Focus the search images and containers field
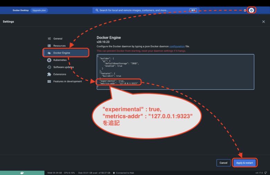Viewport: 270px width, 175px height. pos(146,10)
